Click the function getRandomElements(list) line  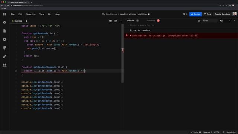[x=44, y=67]
